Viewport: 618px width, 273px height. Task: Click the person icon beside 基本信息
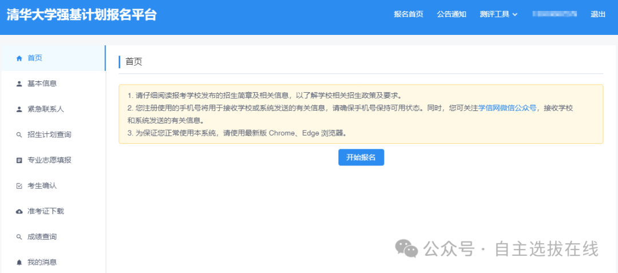(19, 84)
